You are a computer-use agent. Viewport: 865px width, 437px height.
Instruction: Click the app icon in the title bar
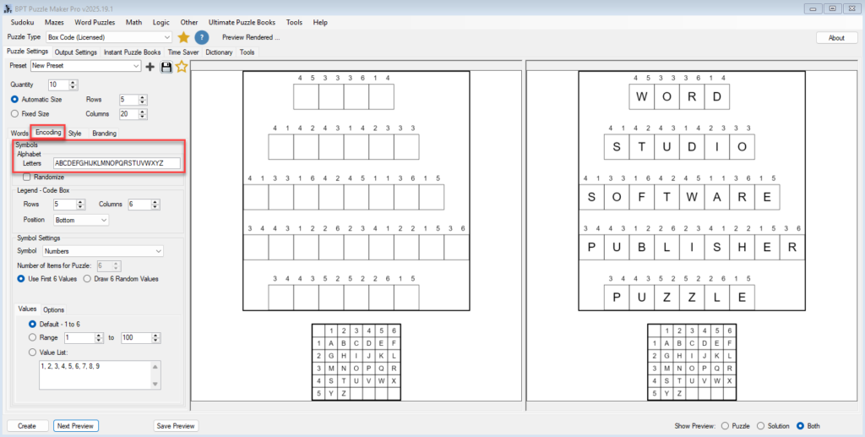point(8,8)
